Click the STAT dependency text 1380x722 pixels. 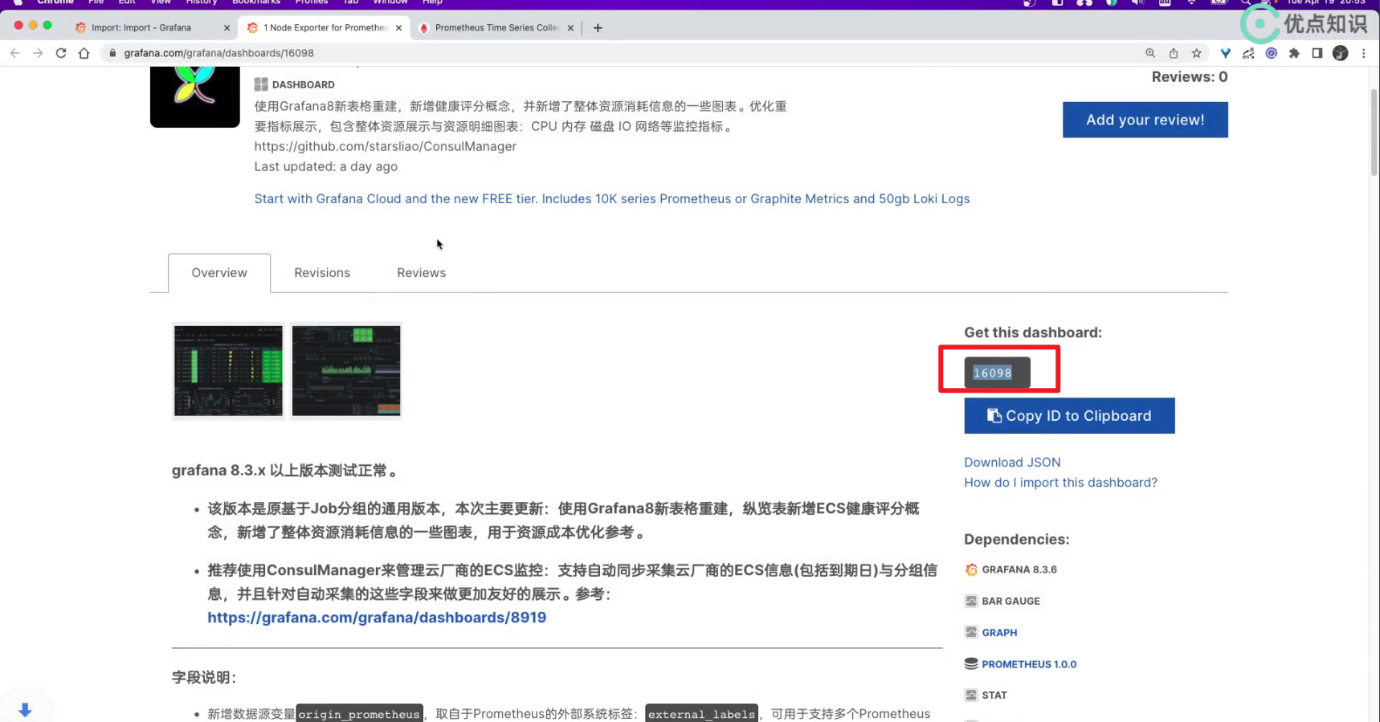[x=994, y=695]
